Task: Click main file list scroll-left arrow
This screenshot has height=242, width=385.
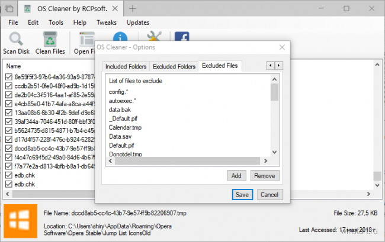Action: pyautogui.click(x=8, y=194)
